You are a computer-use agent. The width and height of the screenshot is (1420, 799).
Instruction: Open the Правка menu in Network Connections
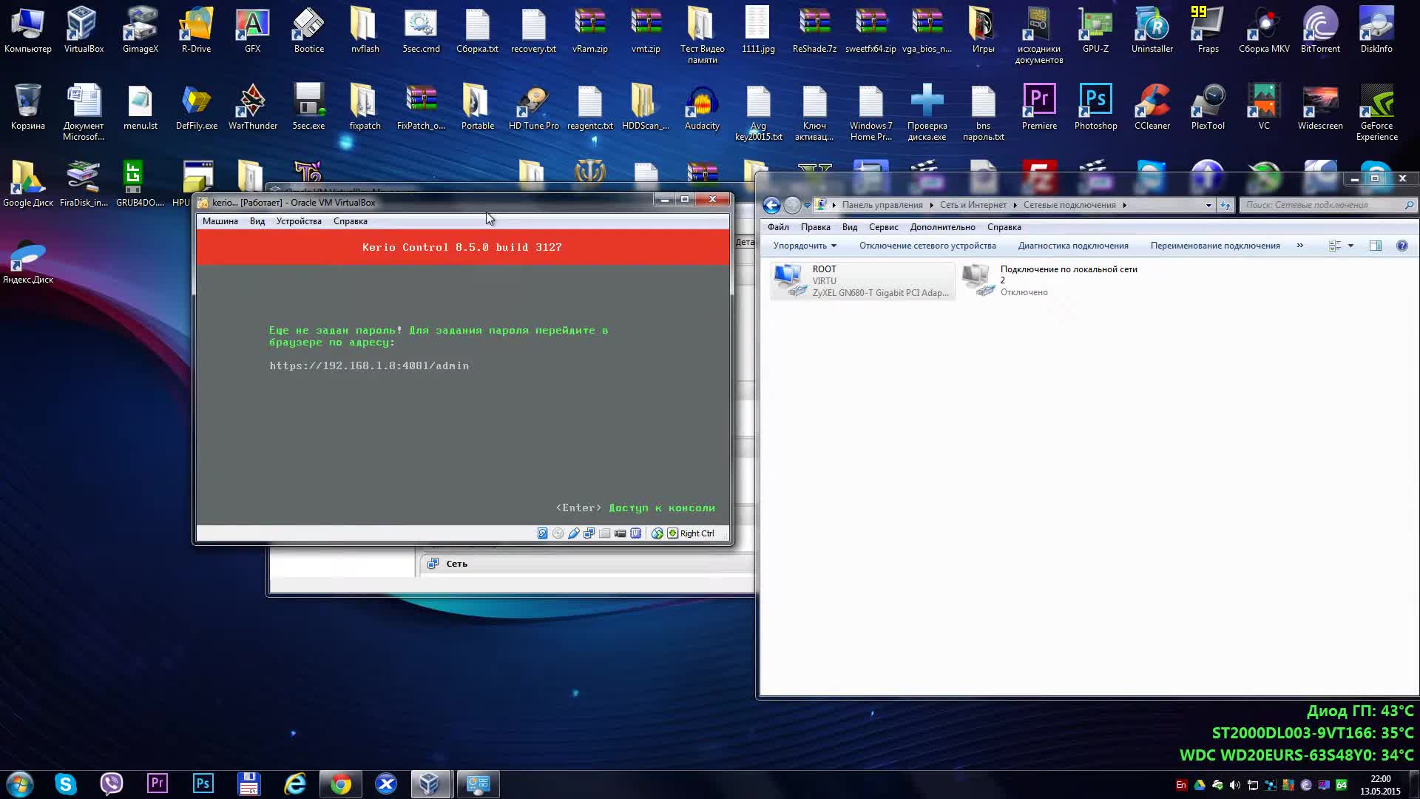pos(815,227)
